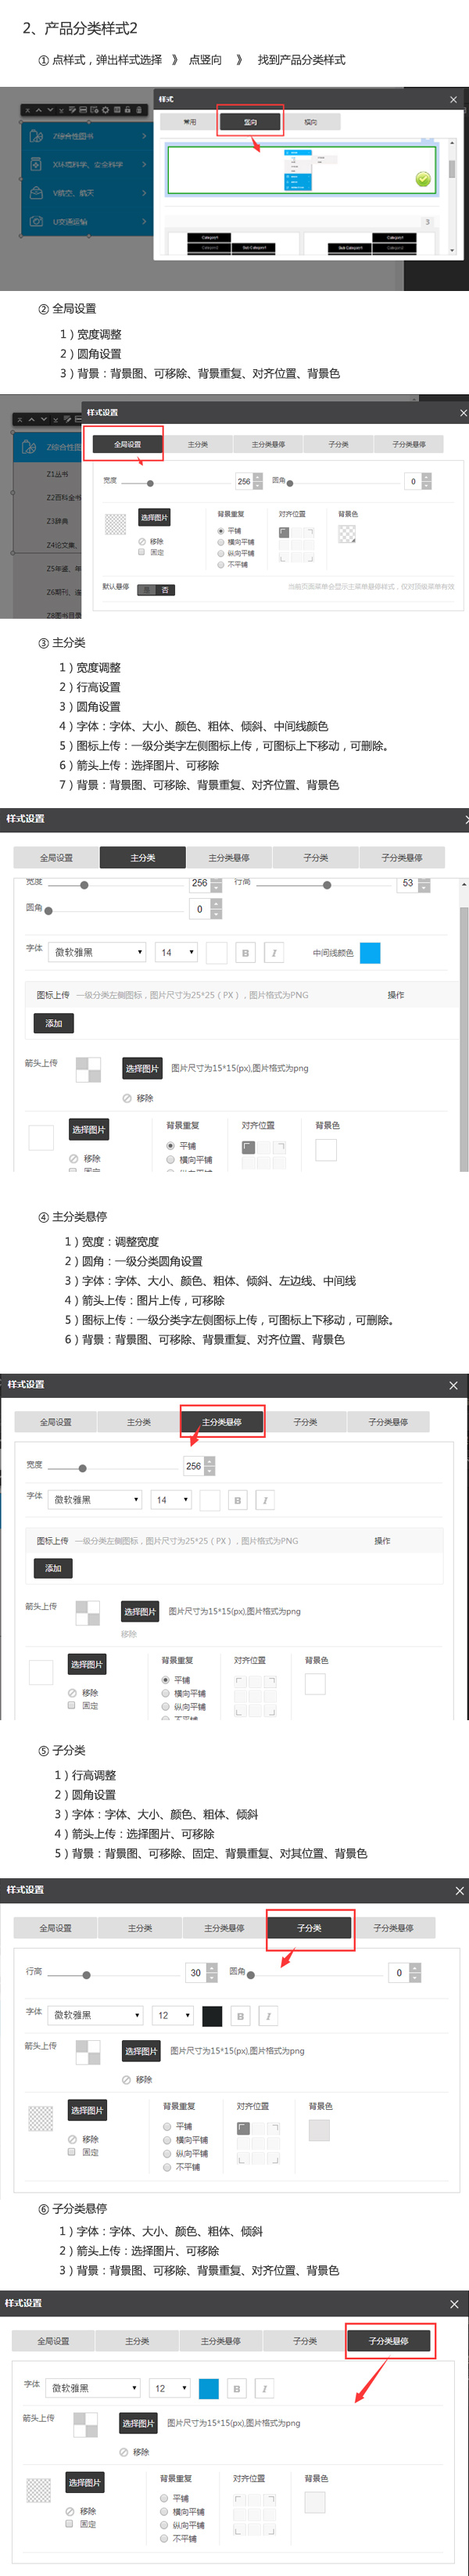Switch to the 横向 tab in 样式 dialog
Image resolution: width=469 pixels, height=2576 pixels.
tap(310, 122)
